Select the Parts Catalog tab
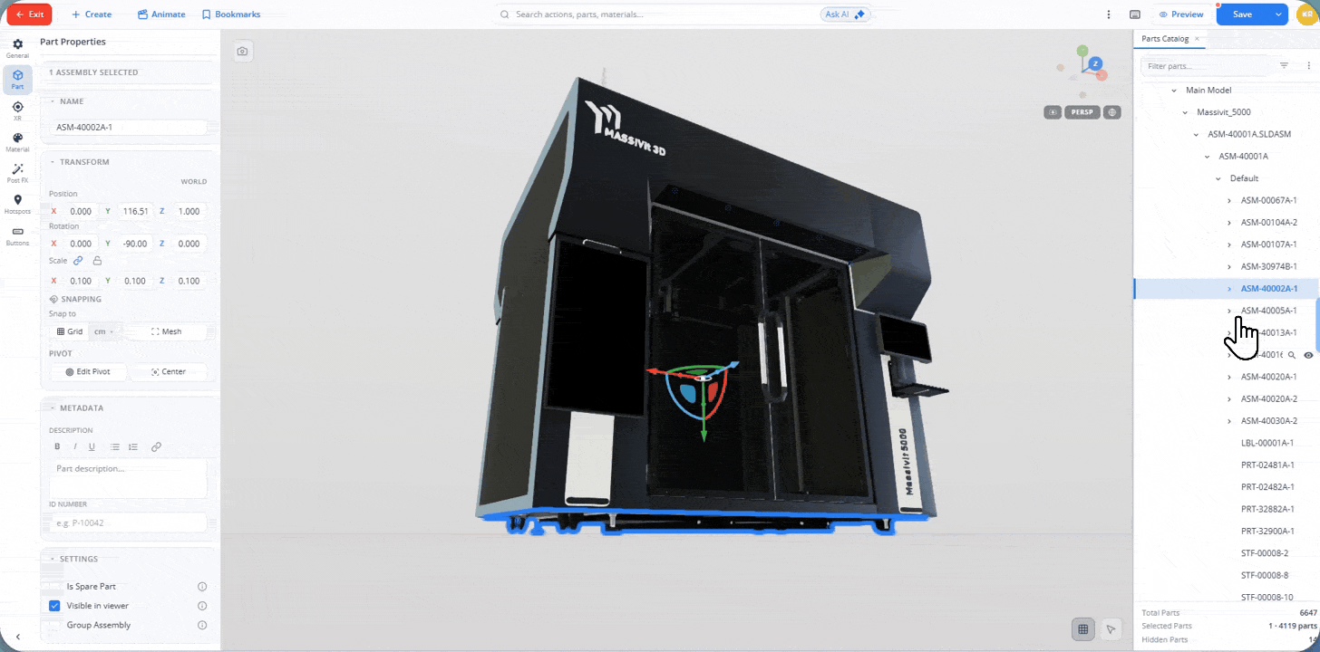 1164,39
